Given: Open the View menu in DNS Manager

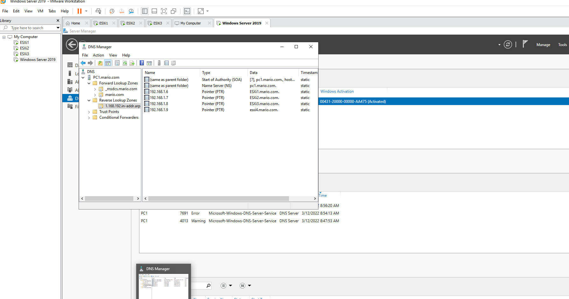Looking at the screenshot, I should [x=113, y=55].
